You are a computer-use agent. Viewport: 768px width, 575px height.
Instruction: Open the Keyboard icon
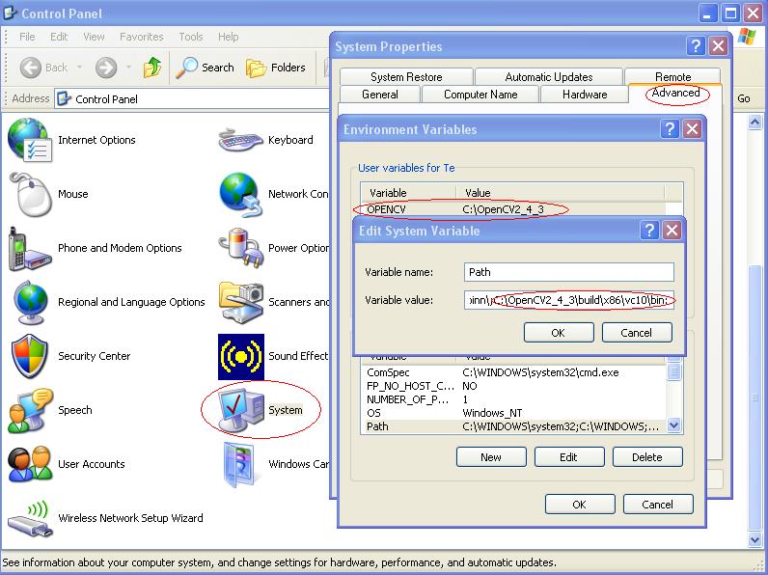click(x=241, y=140)
